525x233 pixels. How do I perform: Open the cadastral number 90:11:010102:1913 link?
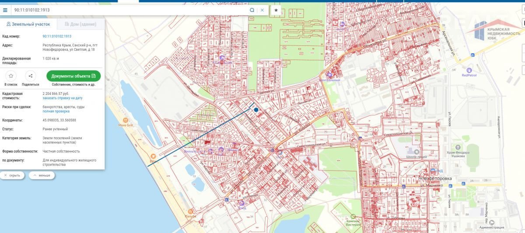[57, 36]
